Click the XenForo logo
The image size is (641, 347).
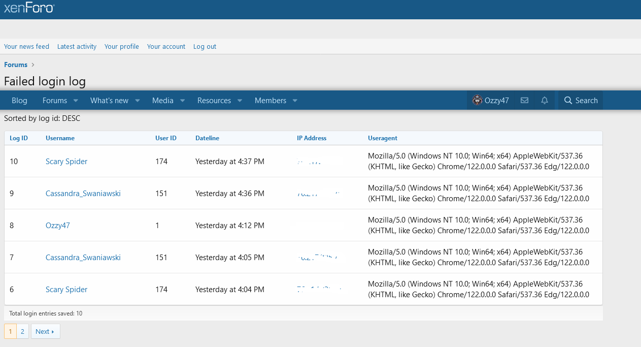(29, 8)
